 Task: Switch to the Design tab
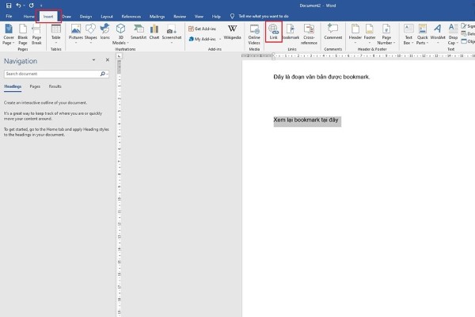tap(85, 17)
